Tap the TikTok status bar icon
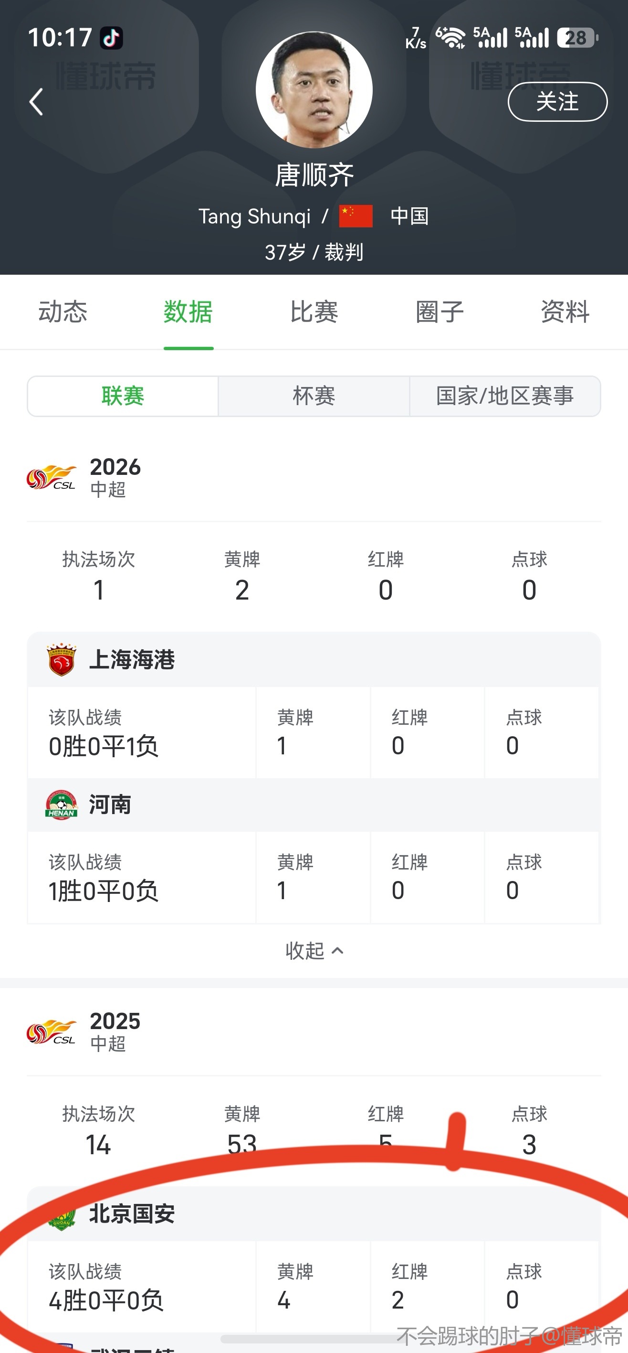The image size is (628, 1353). tap(111, 38)
